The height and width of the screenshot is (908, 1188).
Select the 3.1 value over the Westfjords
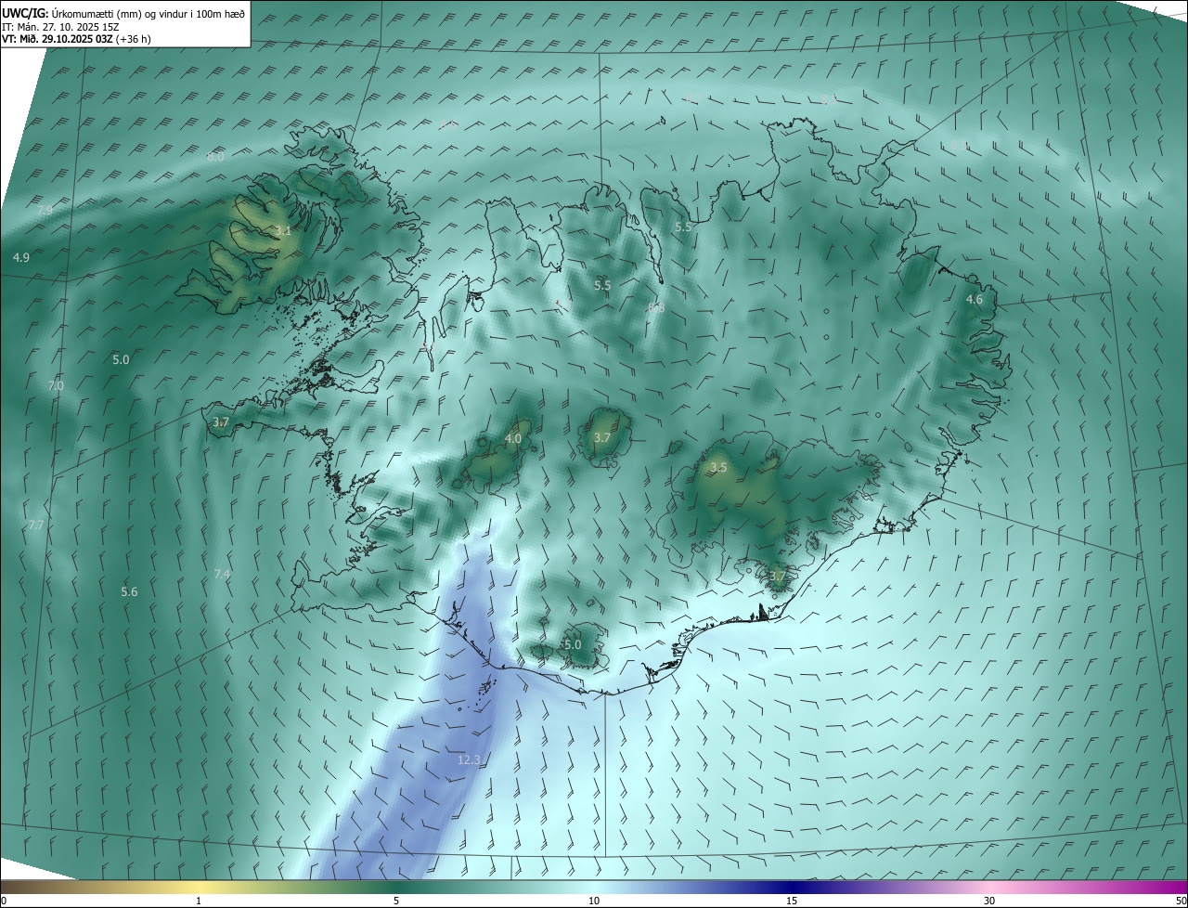(x=283, y=230)
